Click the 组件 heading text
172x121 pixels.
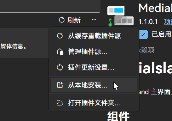point(118,117)
